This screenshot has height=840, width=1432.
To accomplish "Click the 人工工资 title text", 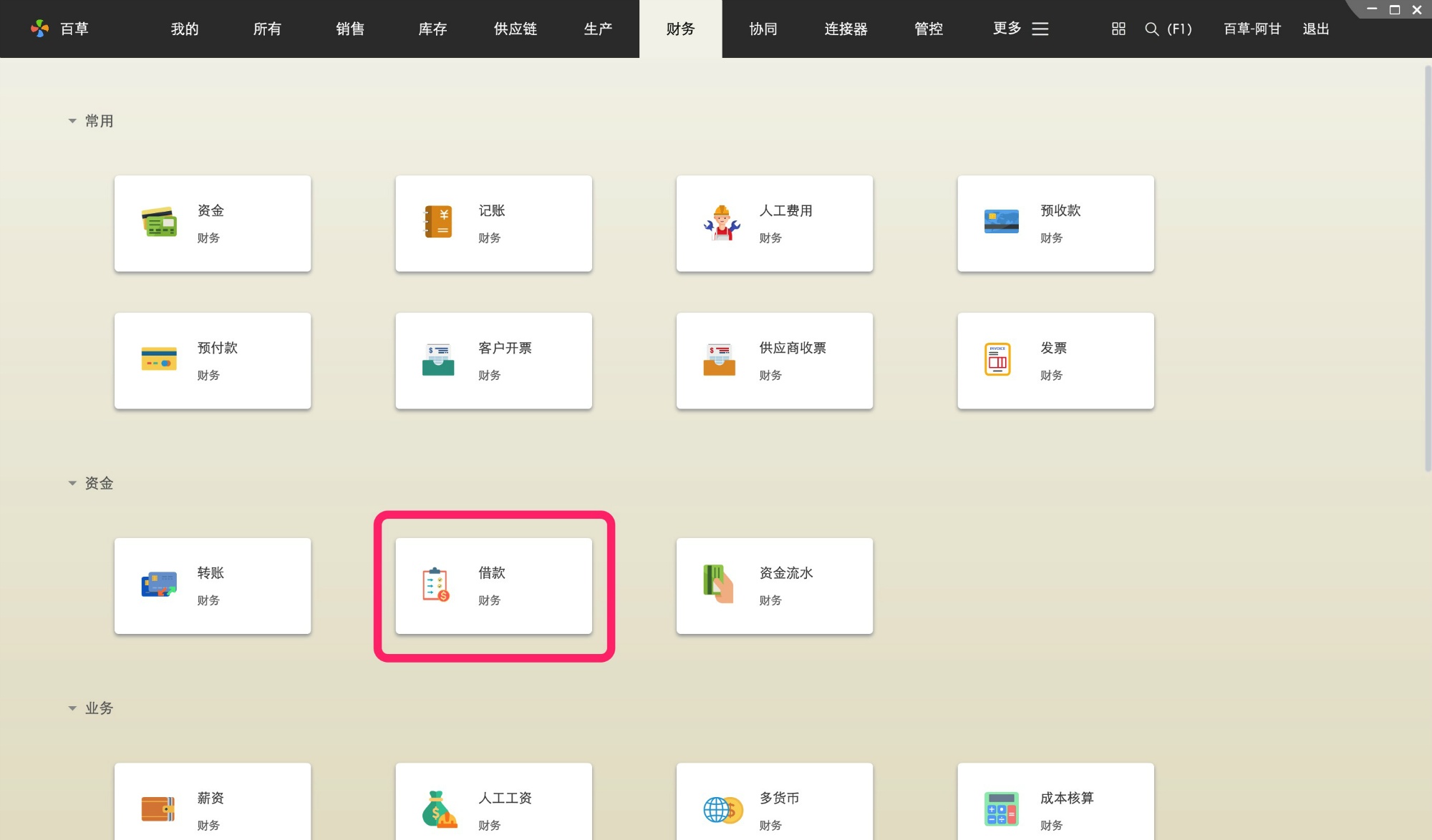I will coord(505,798).
